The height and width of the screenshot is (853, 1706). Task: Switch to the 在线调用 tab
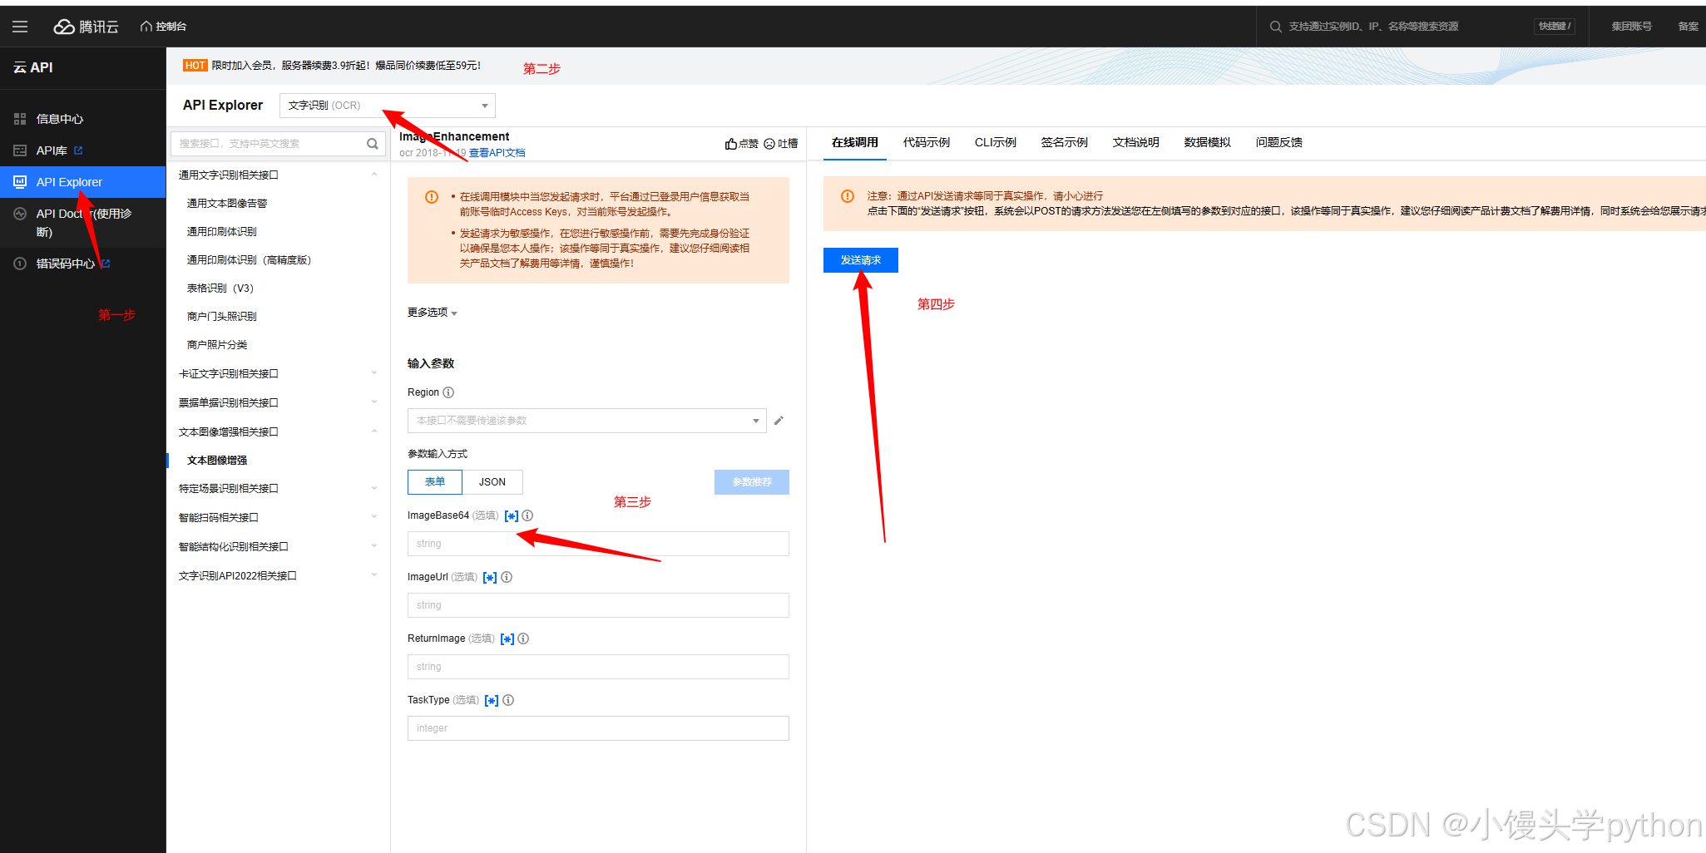[855, 143]
